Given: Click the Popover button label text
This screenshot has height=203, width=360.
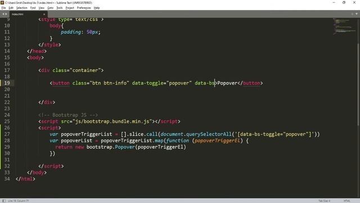Looking at the screenshot, I should tap(227, 83).
